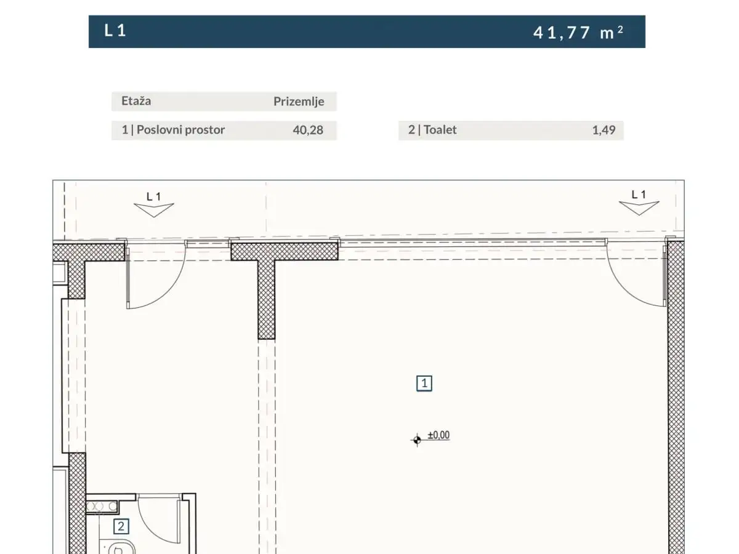Screen dimensions: 739x554
Task: Select the Etaža table row label
Action: pyautogui.click(x=136, y=101)
